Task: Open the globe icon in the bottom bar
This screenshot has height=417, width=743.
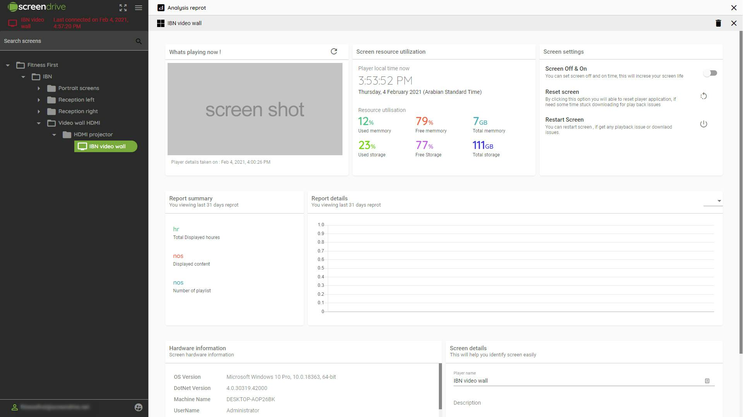Action: click(x=139, y=407)
